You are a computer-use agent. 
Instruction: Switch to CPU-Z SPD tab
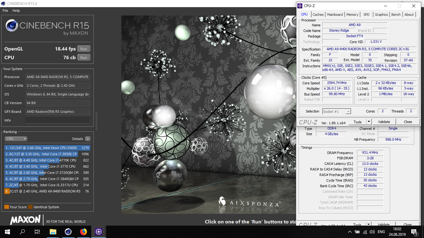point(367,15)
